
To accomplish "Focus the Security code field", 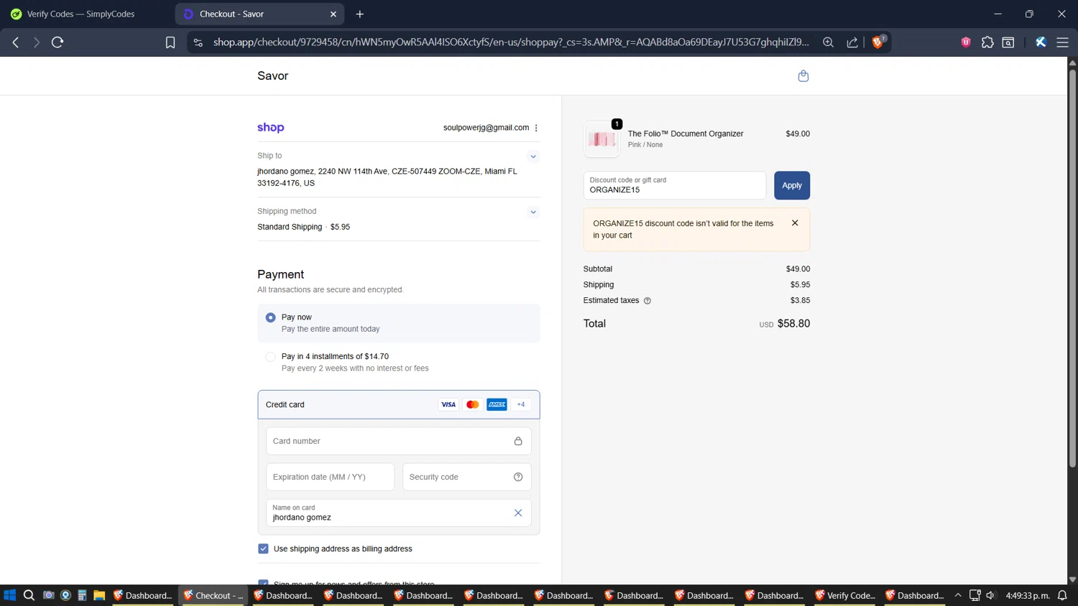I will (x=467, y=477).
